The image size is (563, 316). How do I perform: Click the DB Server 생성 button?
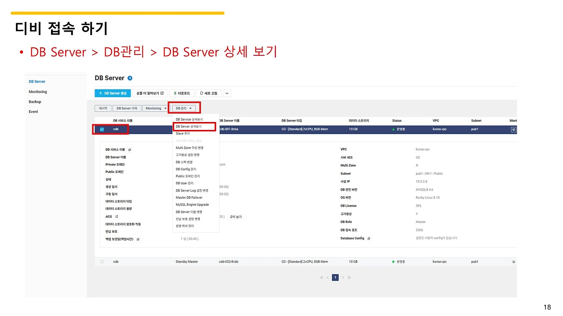pyautogui.click(x=113, y=93)
